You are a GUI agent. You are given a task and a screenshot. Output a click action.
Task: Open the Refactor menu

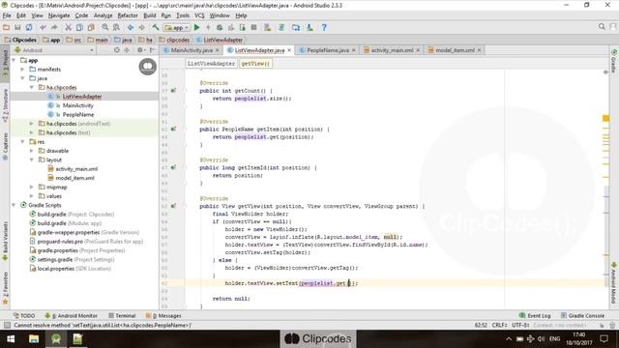click(x=128, y=15)
